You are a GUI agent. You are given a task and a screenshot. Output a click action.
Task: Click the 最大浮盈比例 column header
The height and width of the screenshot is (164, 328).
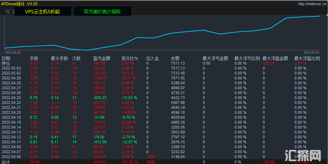(307, 58)
